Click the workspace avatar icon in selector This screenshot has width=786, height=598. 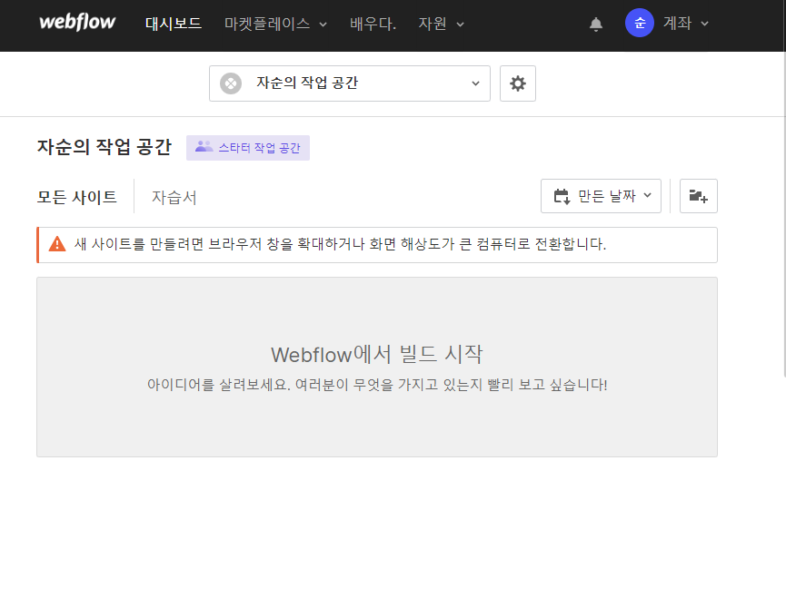(x=231, y=83)
